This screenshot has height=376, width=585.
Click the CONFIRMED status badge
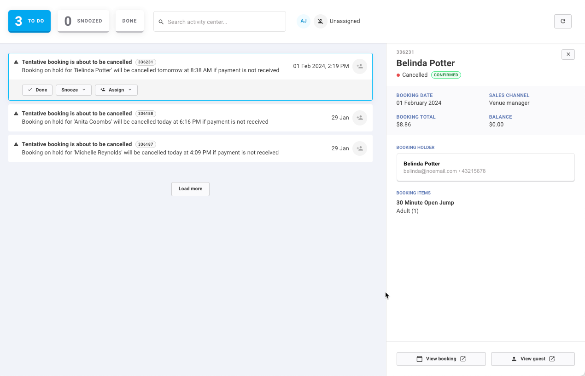pyautogui.click(x=446, y=75)
